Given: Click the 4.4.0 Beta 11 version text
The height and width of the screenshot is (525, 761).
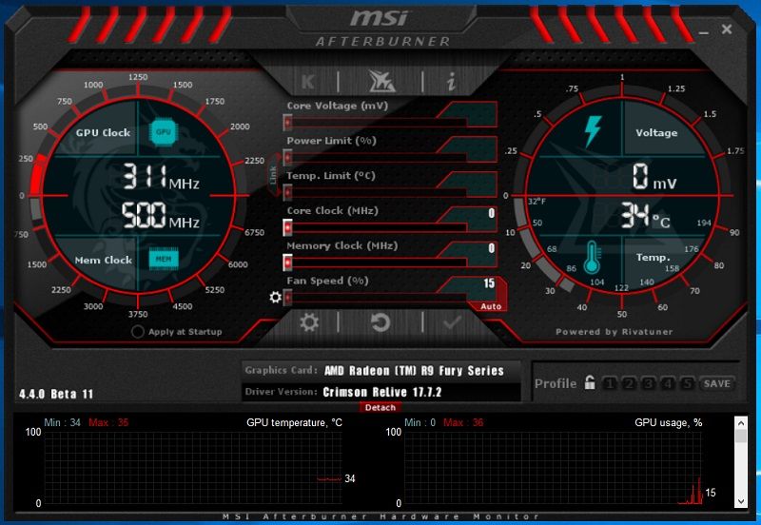Looking at the screenshot, I should (56, 394).
